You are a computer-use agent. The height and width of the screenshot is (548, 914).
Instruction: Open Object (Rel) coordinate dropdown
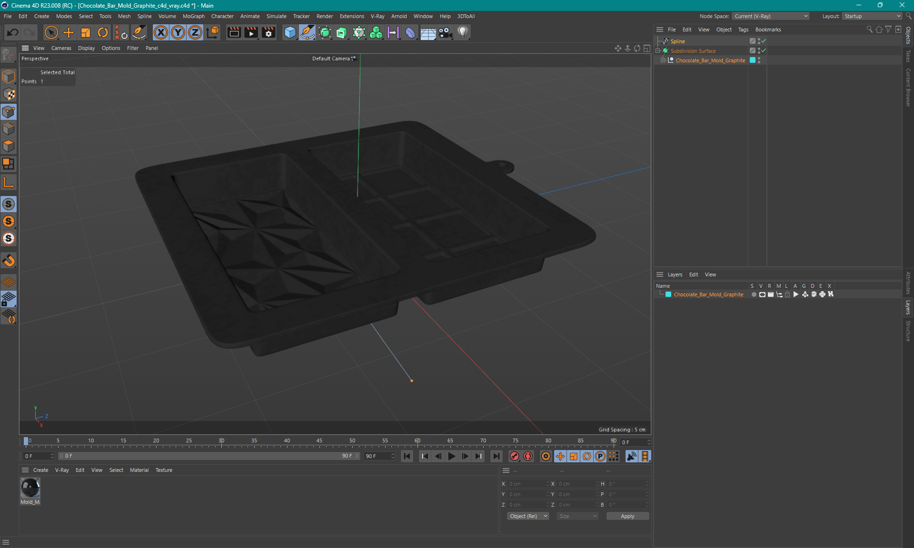(x=528, y=516)
